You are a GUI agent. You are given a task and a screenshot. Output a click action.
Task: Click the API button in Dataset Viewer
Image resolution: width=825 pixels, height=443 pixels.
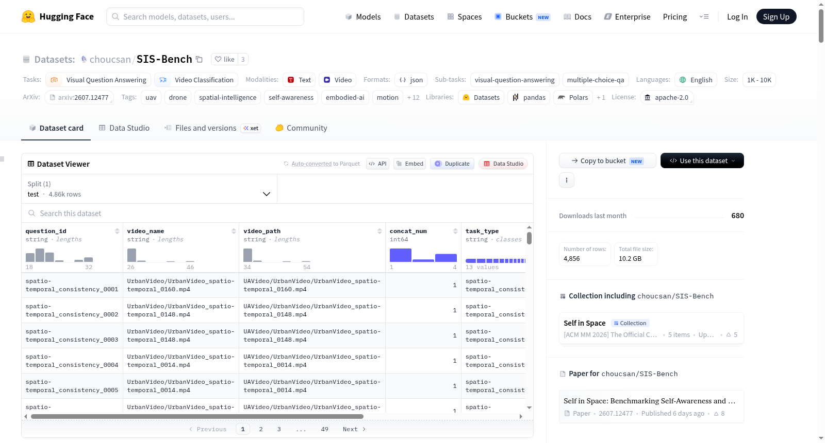[377, 164]
